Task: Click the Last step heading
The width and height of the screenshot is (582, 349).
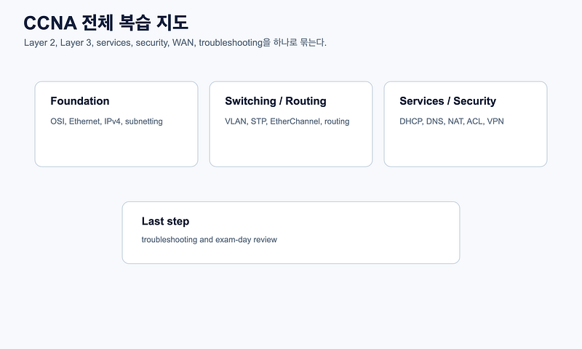Action: pos(165,221)
